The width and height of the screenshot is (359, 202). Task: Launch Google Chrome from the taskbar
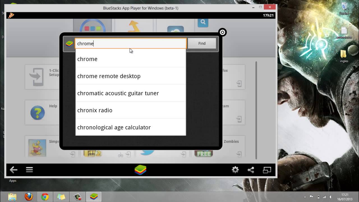(x=45, y=197)
